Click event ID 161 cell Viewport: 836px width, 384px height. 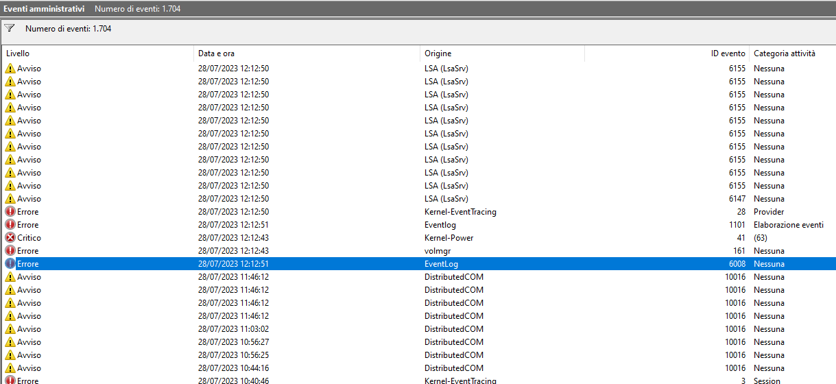[x=739, y=251]
